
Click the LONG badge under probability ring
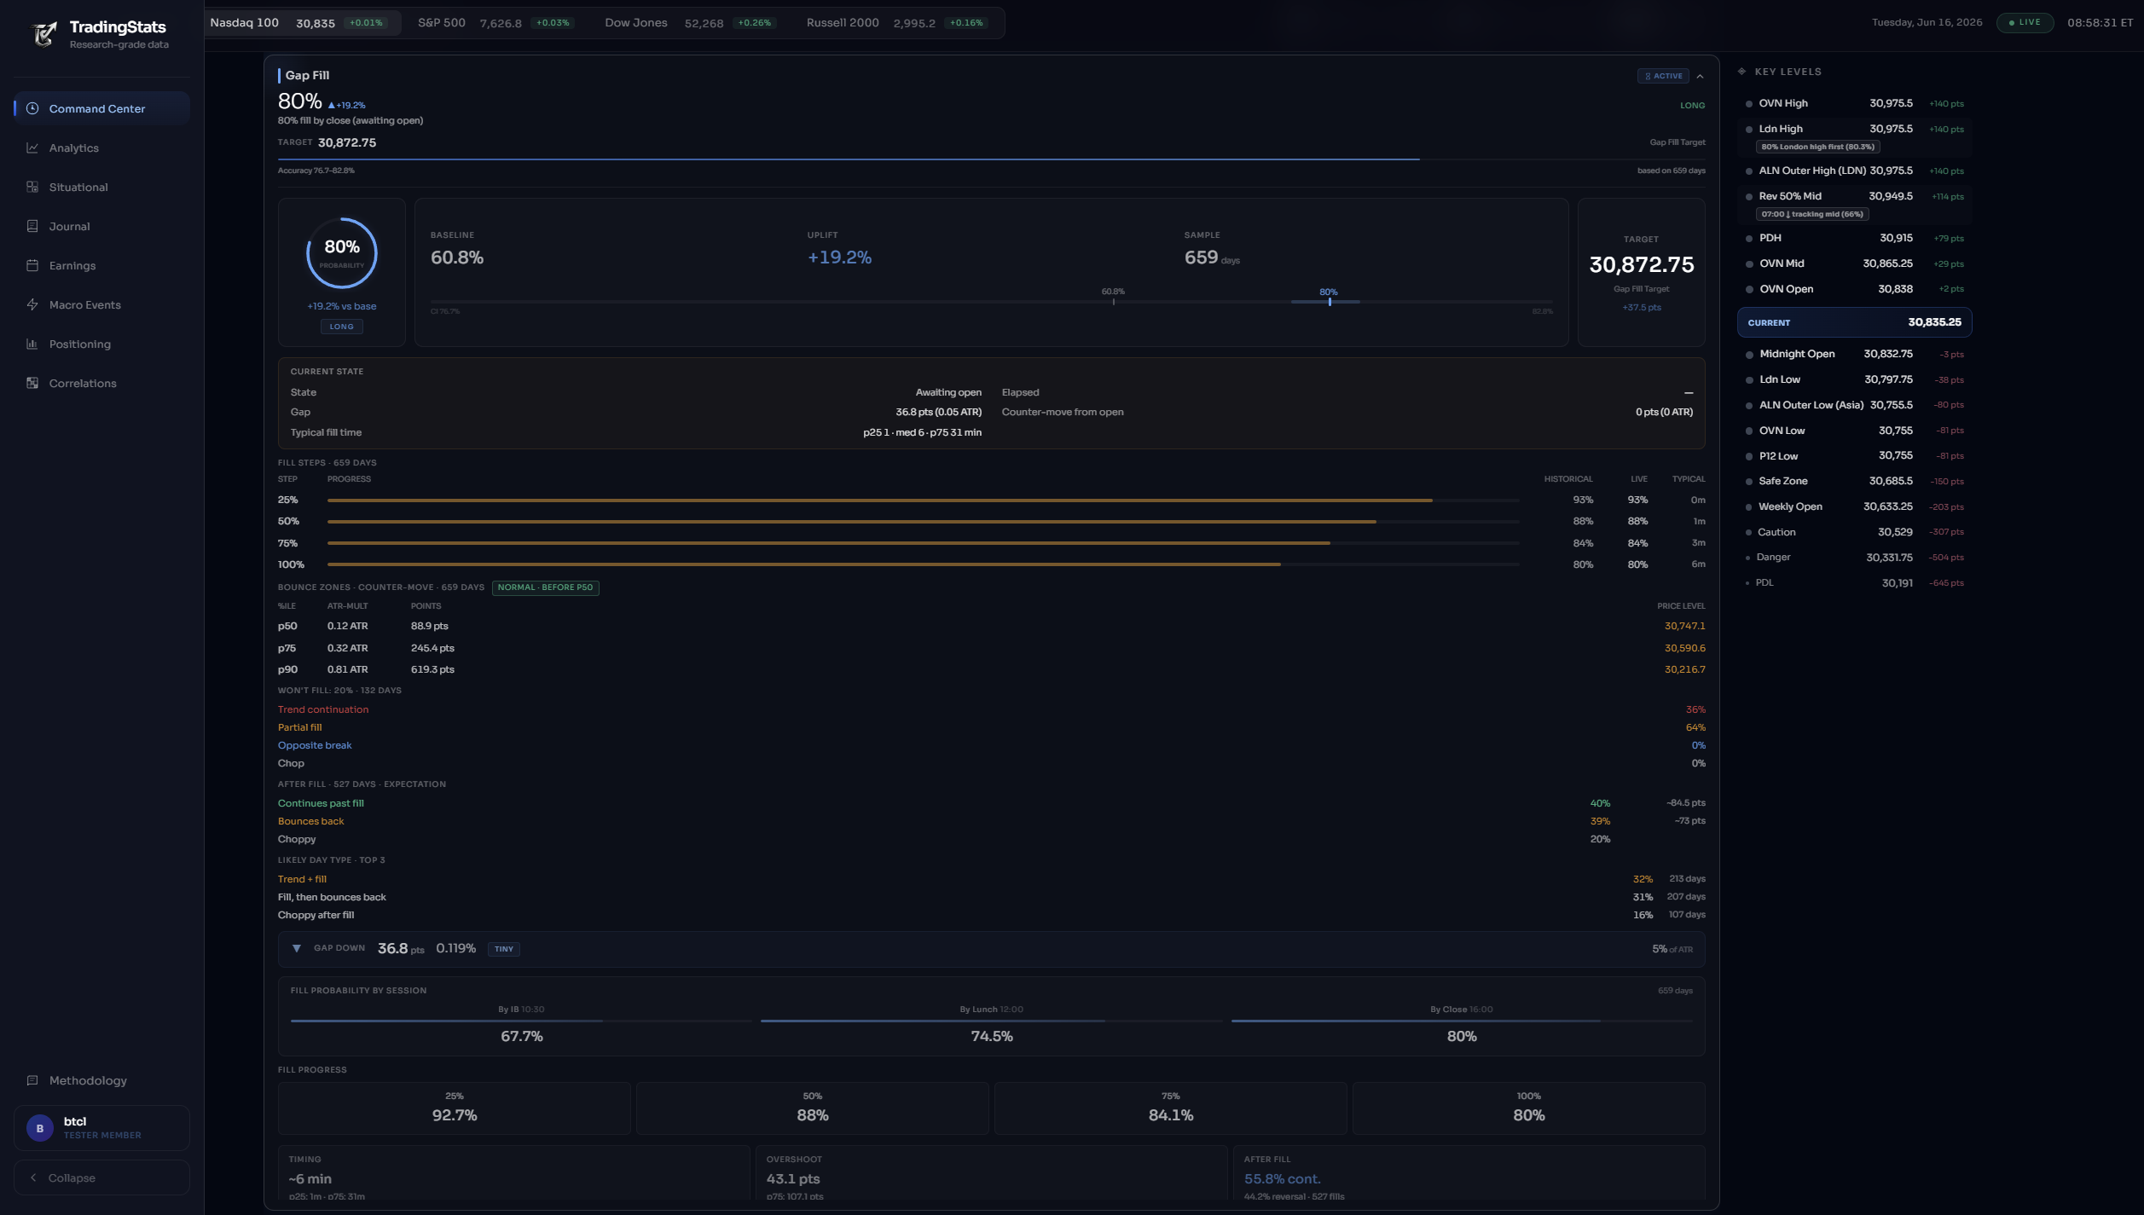click(341, 327)
